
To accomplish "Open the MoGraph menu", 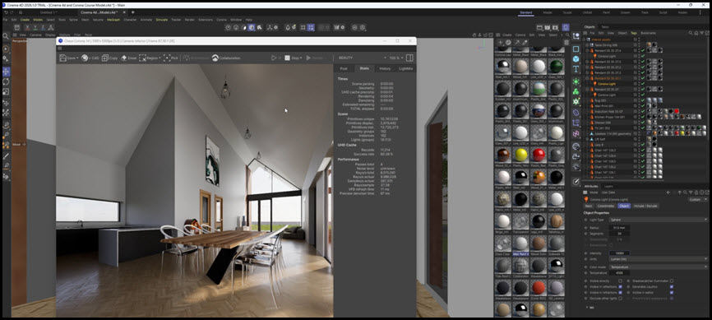I will (113, 20).
